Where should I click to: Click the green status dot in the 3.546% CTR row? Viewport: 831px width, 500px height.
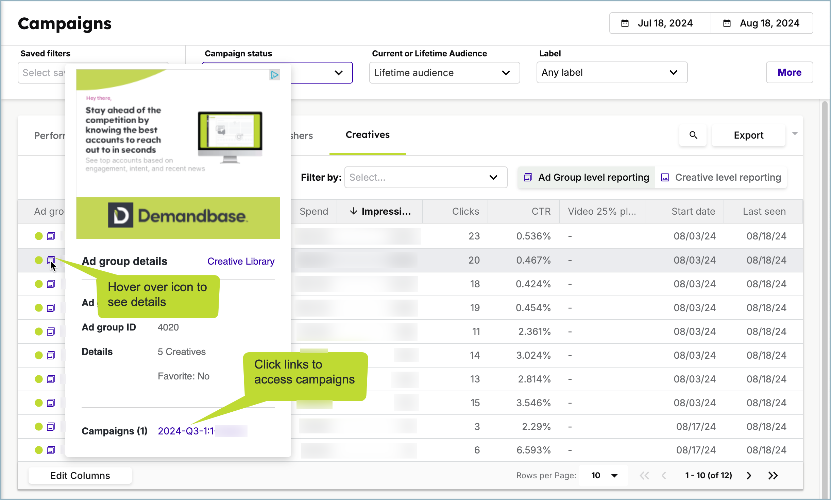pyautogui.click(x=39, y=403)
